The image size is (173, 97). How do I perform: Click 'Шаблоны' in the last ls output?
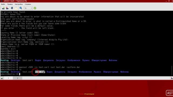(x=124, y=72)
